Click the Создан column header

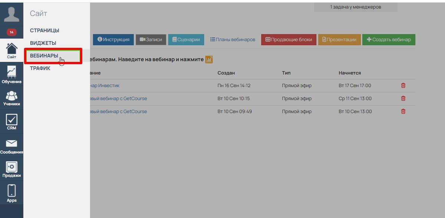226,73
